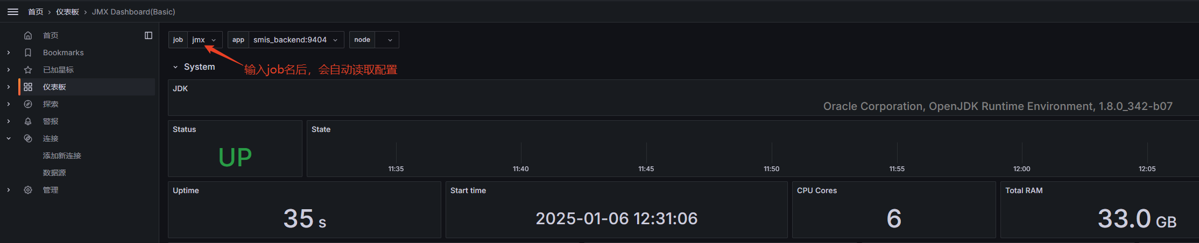This screenshot has height=243, width=1199.
Task: Go to 首页 breadcrumb link
Action: 36,12
